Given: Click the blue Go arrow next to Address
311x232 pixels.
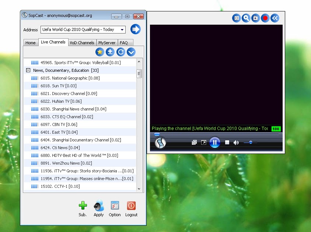Looking at the screenshot, I should pyautogui.click(x=136, y=29).
